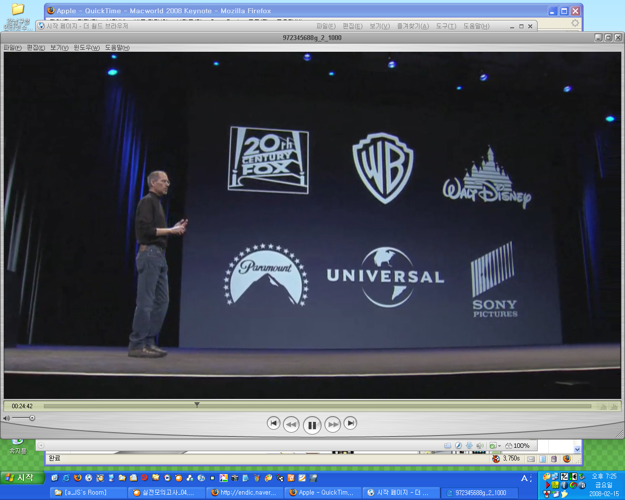
Task: Click the QuickTime timeline progress bar
Action: coord(317,406)
